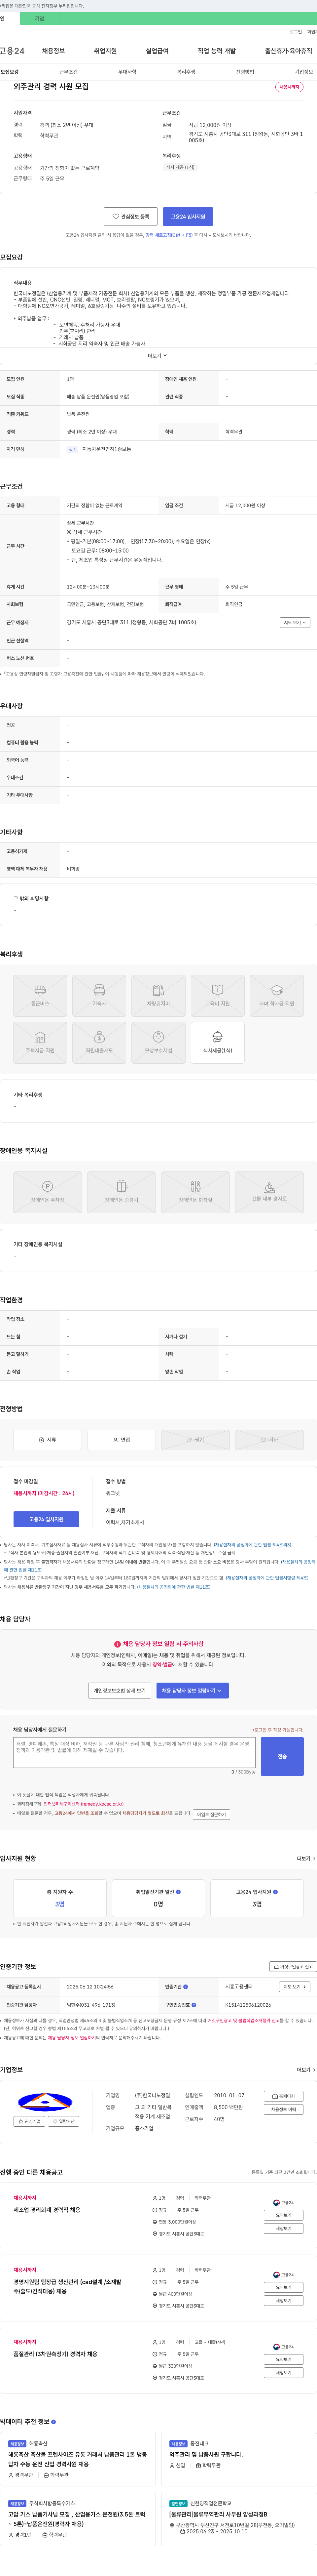Select the 장애인용 승강기 facility icon
The image size is (317, 2576).
(121, 1192)
